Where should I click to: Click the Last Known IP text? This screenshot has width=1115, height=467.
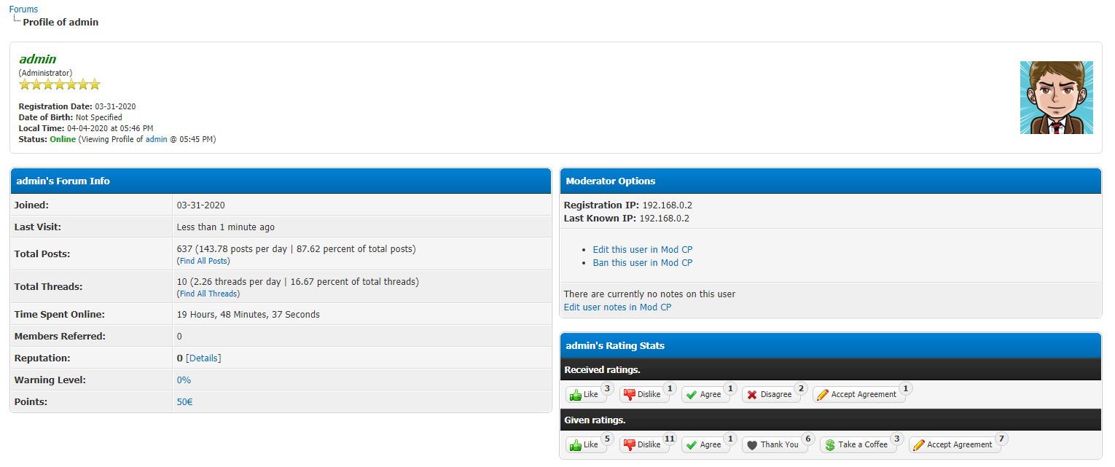pyautogui.click(x=627, y=219)
